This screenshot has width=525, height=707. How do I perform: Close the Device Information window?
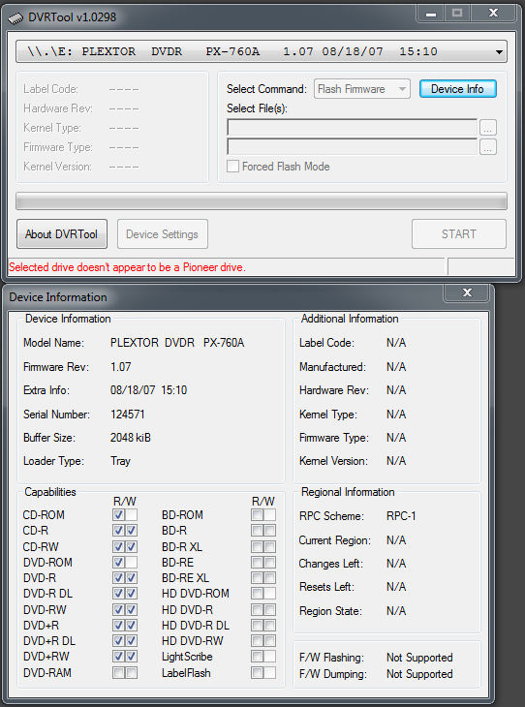pyautogui.click(x=467, y=292)
